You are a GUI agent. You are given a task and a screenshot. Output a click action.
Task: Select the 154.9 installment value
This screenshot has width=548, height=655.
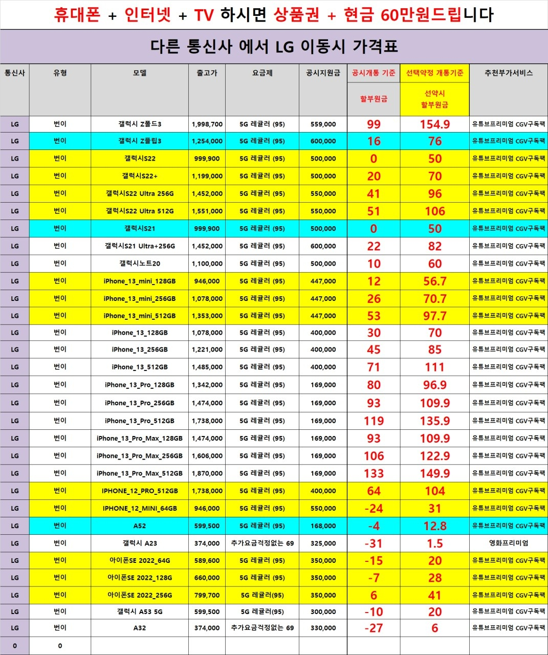434,124
